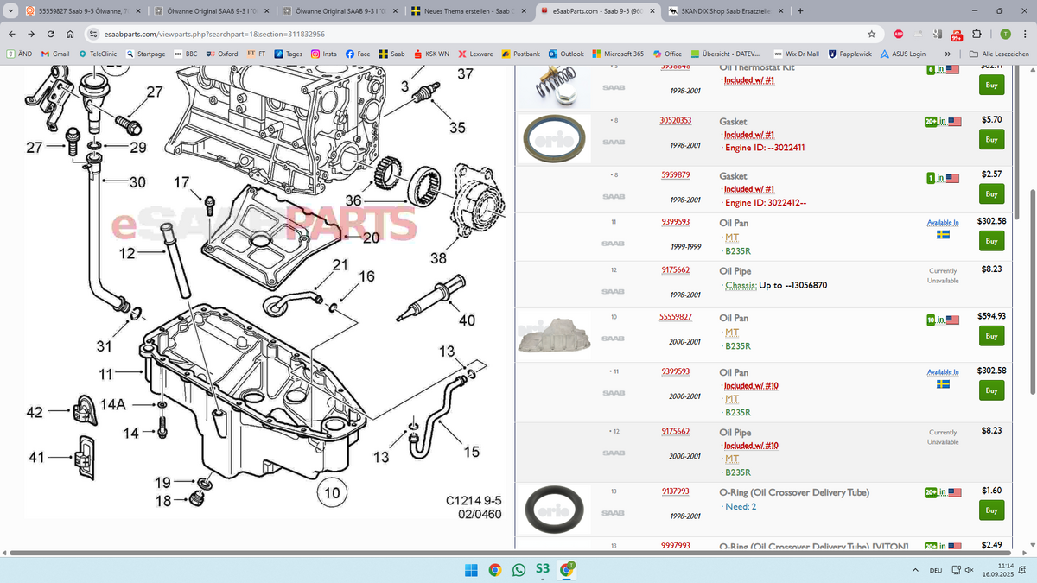
Task: Open the Lexware bookmark
Action: click(476, 54)
